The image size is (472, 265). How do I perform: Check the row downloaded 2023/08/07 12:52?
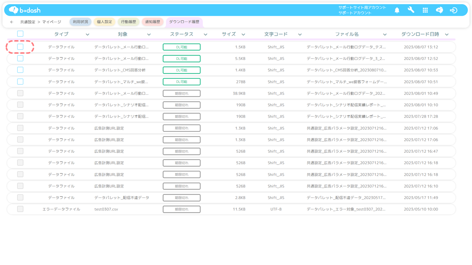point(20,58)
